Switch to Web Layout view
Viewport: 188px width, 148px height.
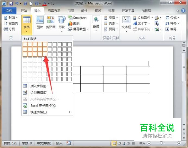[124, 143]
